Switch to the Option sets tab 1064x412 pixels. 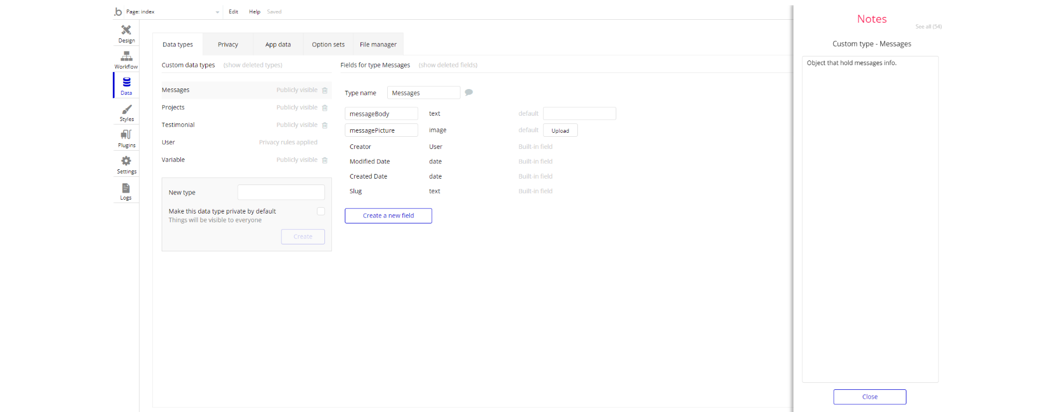click(328, 44)
